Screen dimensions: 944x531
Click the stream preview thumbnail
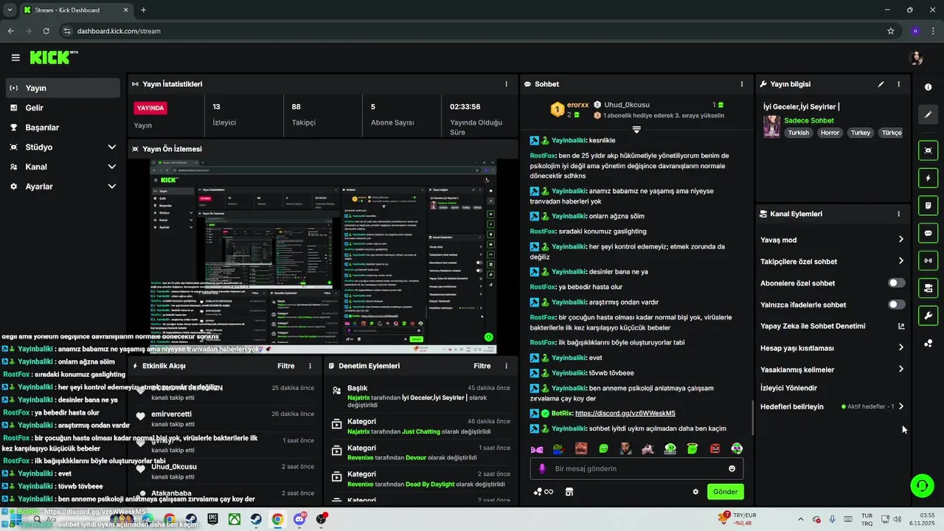(322, 257)
